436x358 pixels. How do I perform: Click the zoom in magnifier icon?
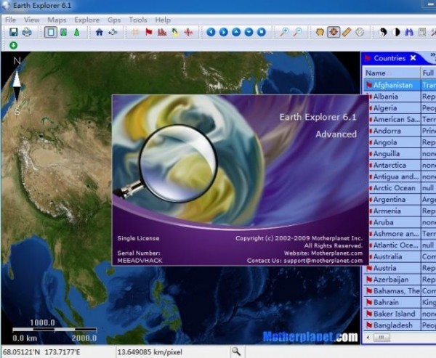(284, 32)
